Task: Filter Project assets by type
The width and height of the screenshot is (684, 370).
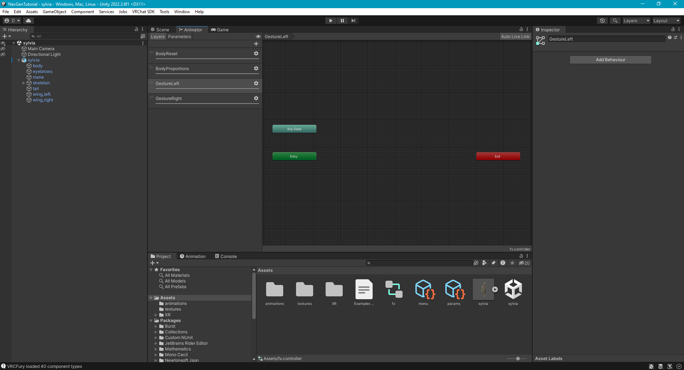Action: (x=484, y=263)
